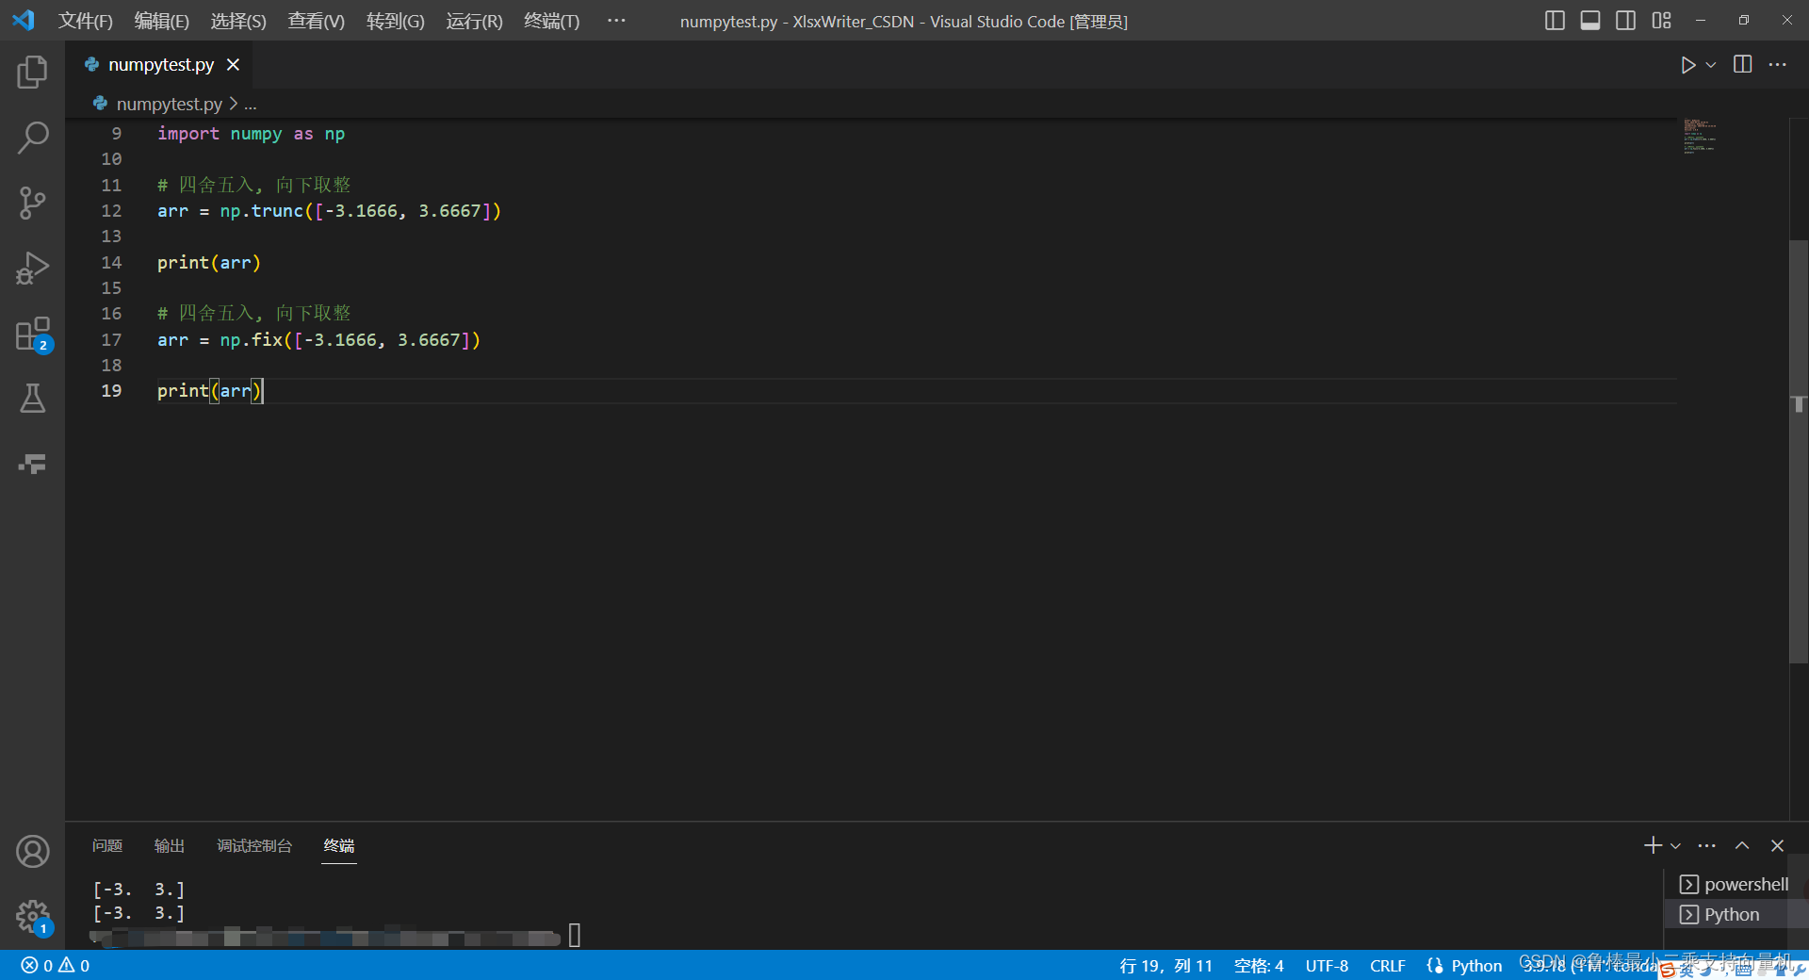Image resolution: width=1809 pixels, height=980 pixels.
Task: Click the editor vertical scrollbar thumb
Action: [x=1798, y=452]
